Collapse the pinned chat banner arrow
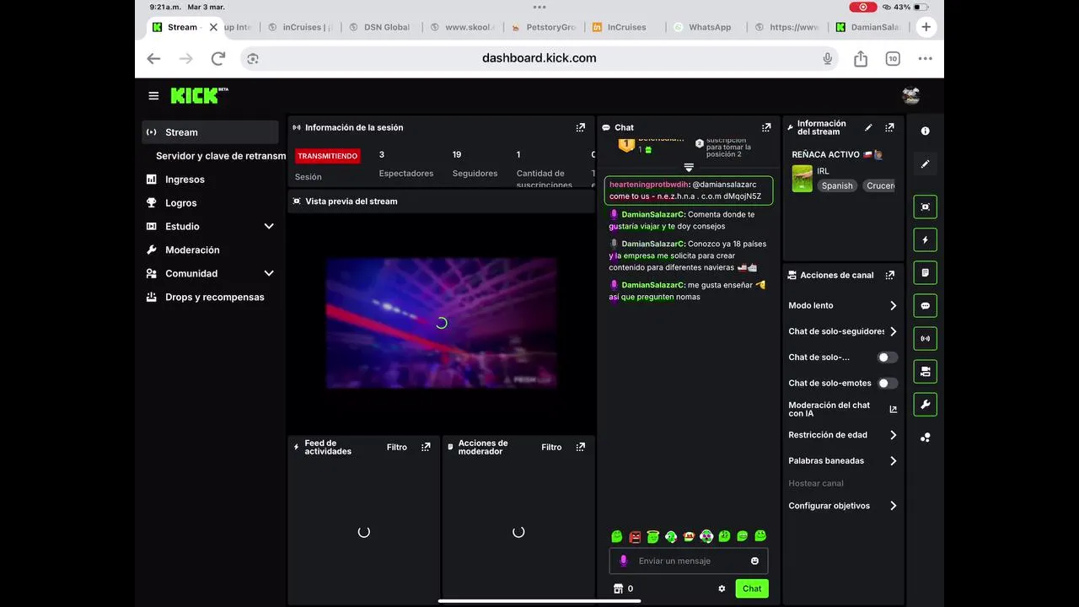1079x607 pixels. (689, 168)
